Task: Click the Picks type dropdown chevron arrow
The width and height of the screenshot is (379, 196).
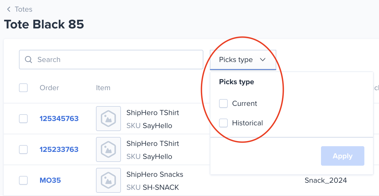Action: pos(262,60)
